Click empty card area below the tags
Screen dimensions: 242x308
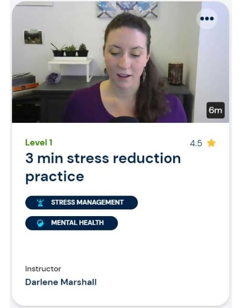(x=120, y=248)
